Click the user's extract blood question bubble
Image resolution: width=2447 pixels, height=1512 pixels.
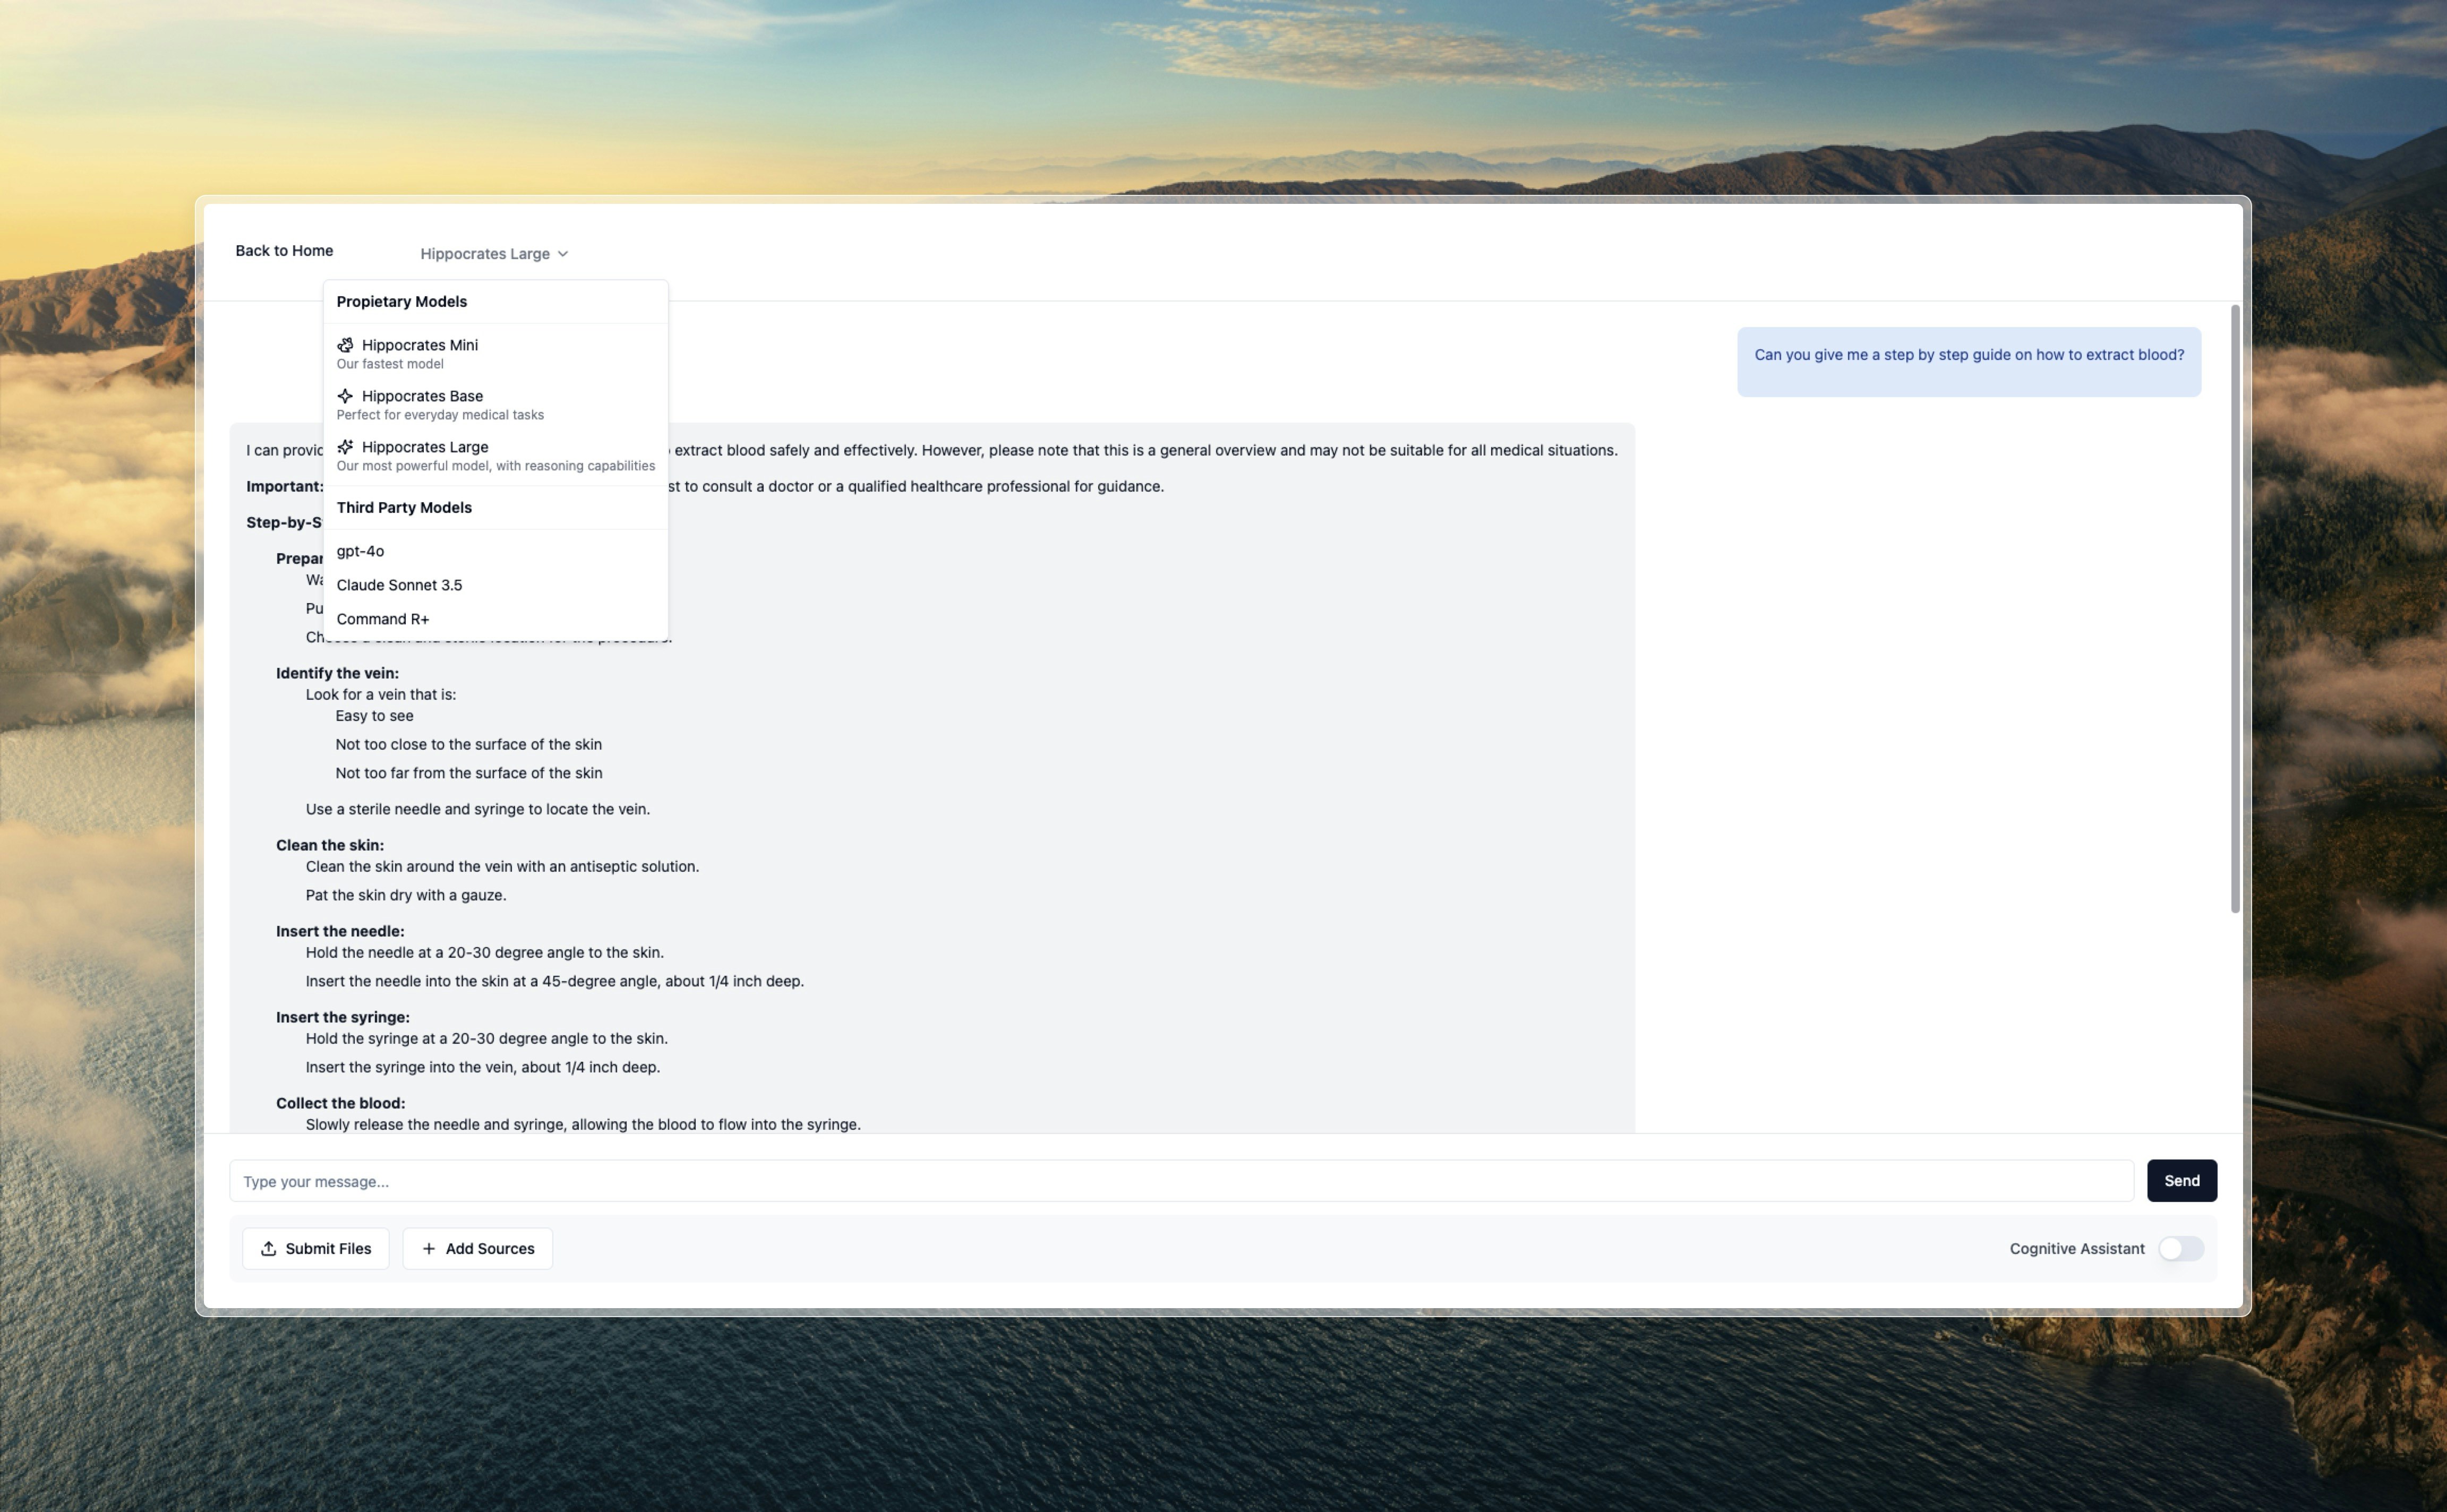pyautogui.click(x=1967, y=361)
